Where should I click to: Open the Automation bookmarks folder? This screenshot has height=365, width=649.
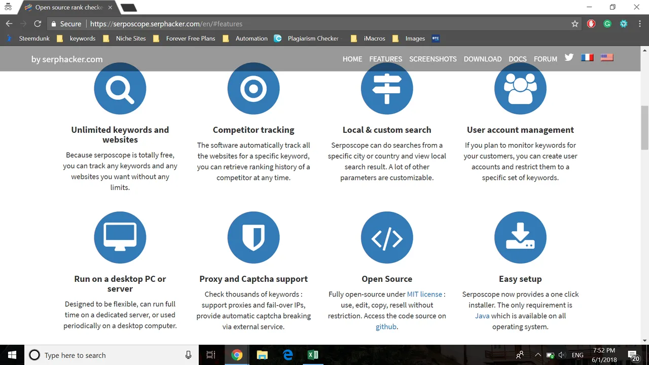(245, 38)
